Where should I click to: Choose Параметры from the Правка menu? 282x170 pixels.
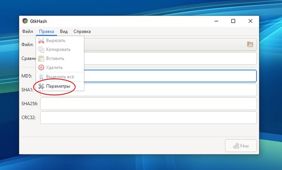pos(60,86)
